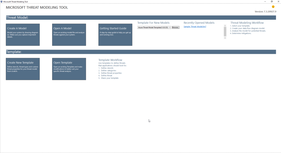Screen dimensions: 281x153
Task: Open the Open A Model tile
Action: tap(69, 35)
